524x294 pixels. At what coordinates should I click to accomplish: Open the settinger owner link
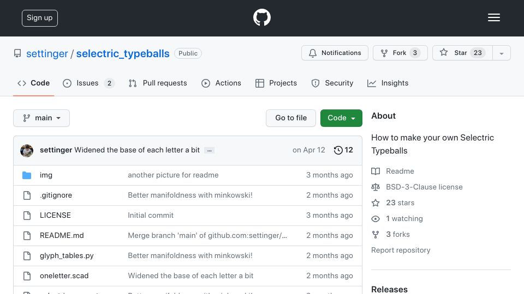(47, 54)
